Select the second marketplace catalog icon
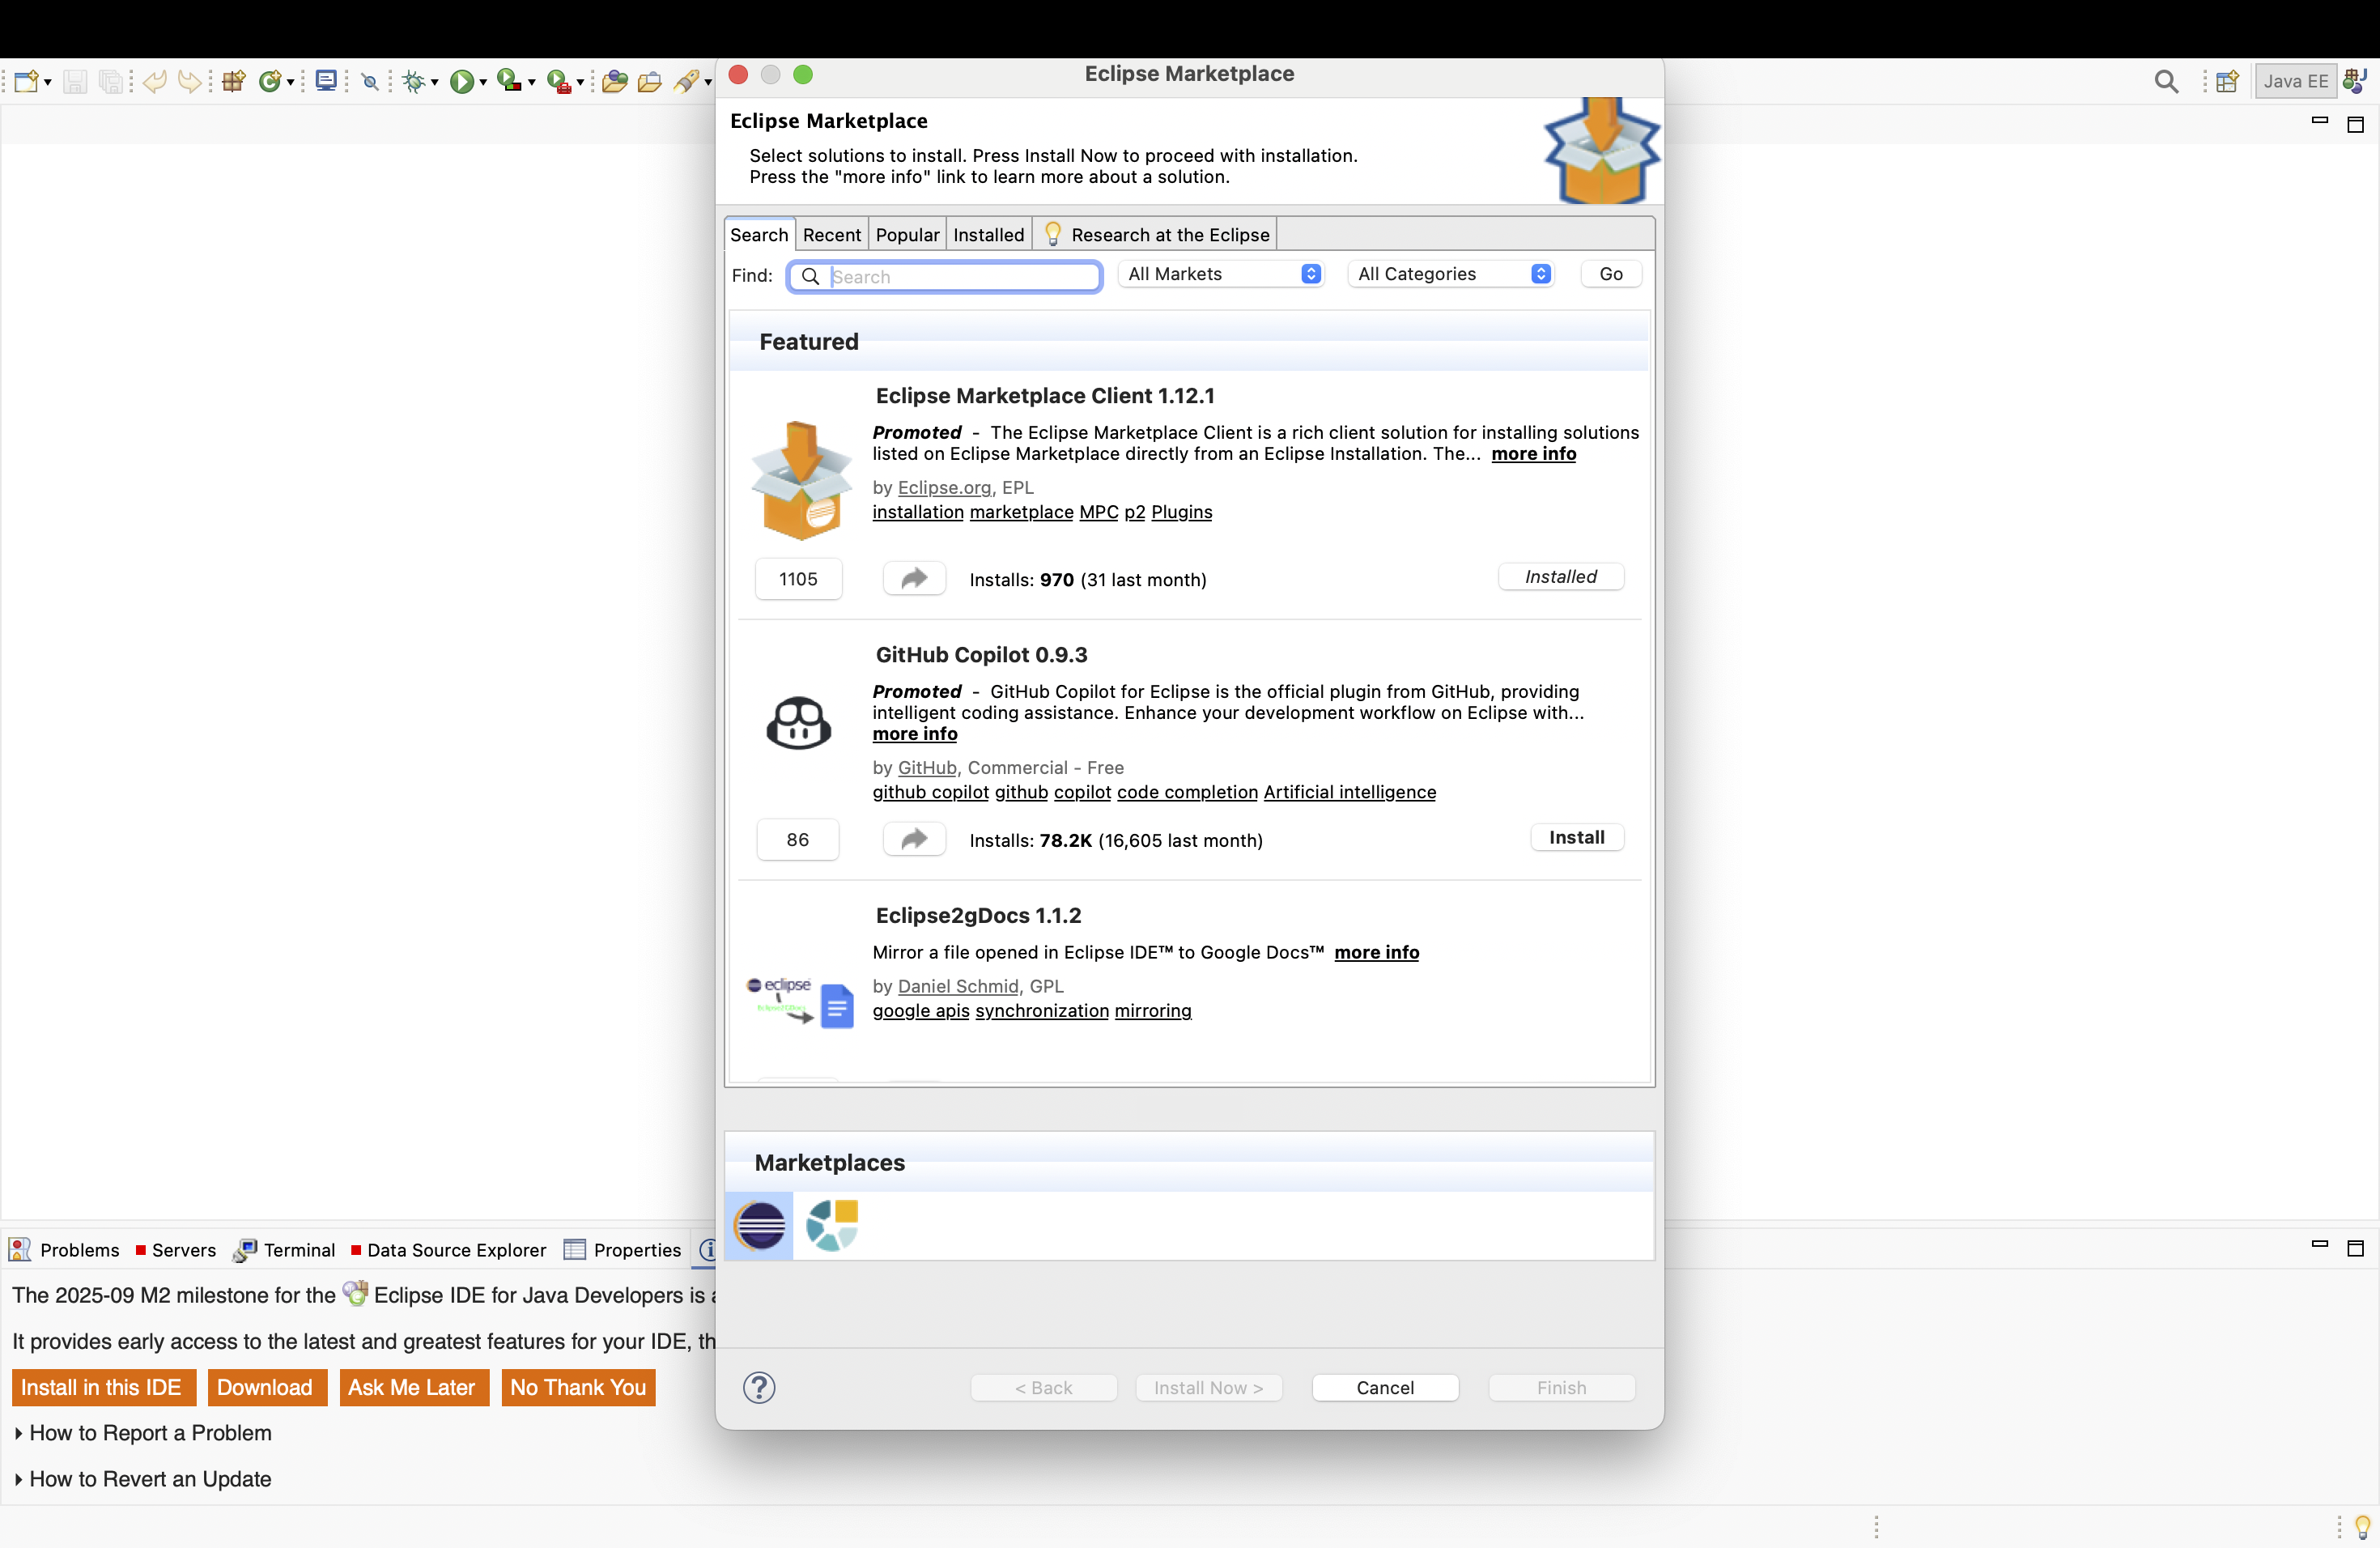The height and width of the screenshot is (1548, 2380). tap(831, 1226)
